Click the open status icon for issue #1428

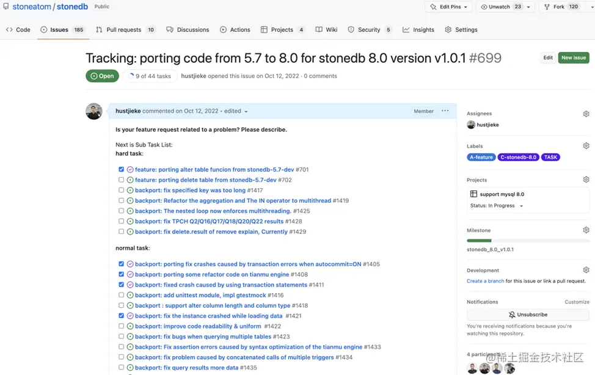point(130,221)
